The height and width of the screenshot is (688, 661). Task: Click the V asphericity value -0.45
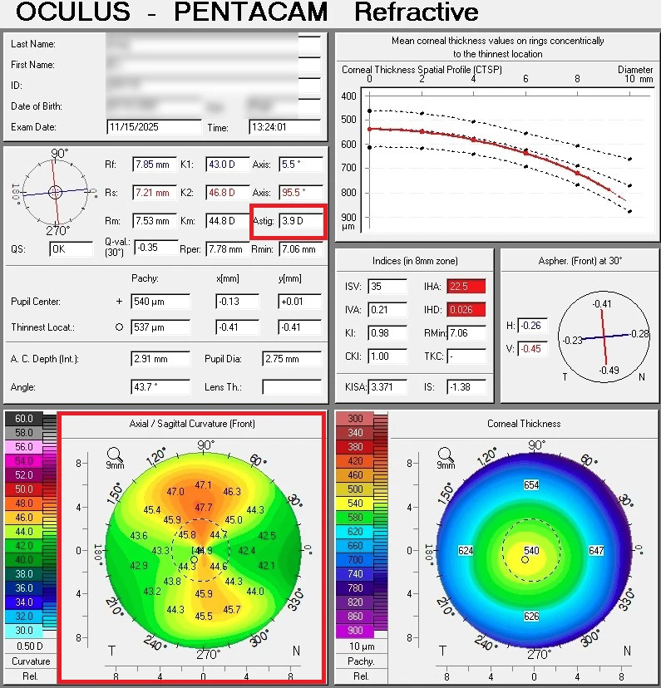532,349
